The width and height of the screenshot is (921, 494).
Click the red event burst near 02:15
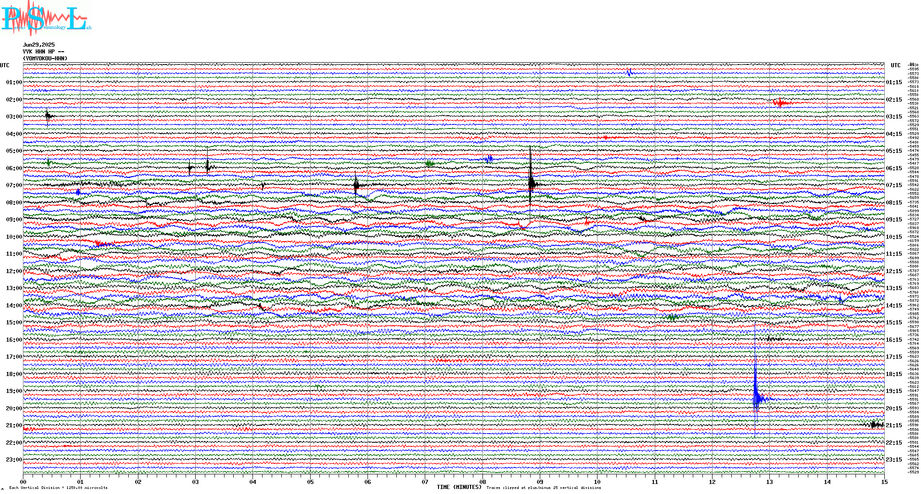coord(782,103)
